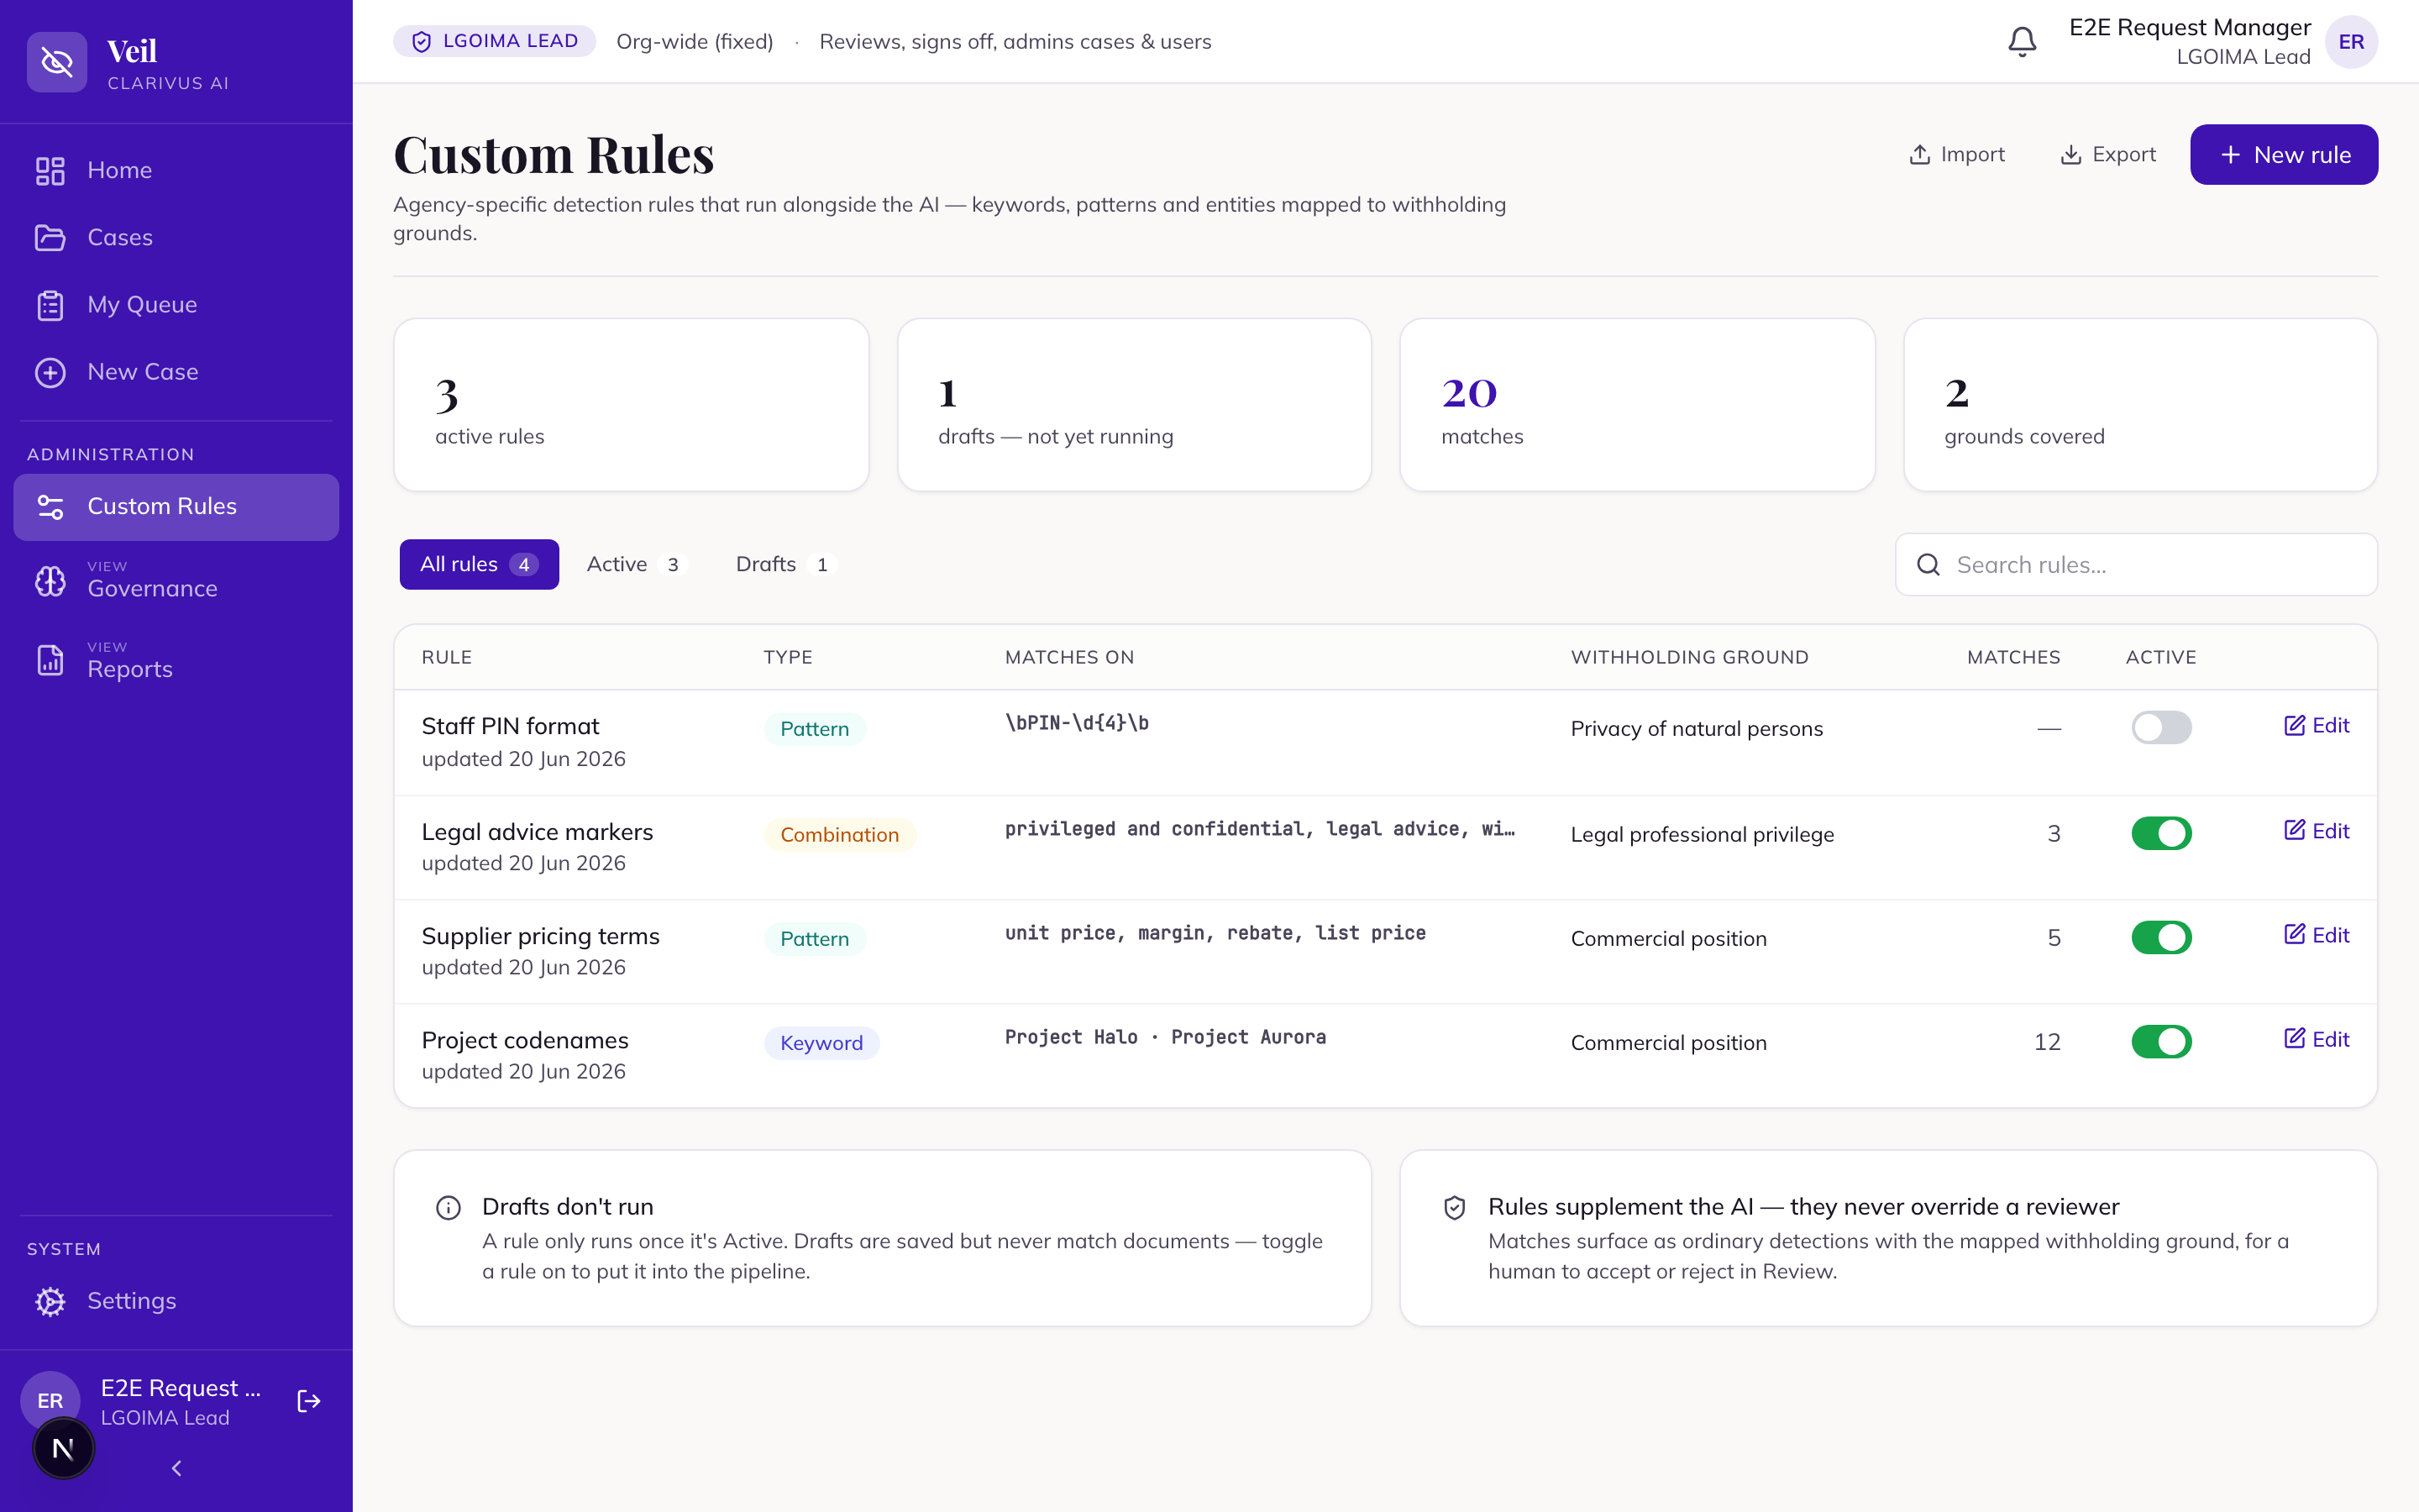Open Settings in the sidebar
This screenshot has height=1512, width=2419.
coord(176,1301)
